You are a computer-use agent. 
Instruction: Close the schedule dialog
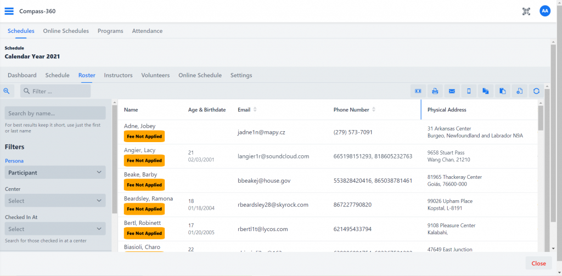coord(538,263)
